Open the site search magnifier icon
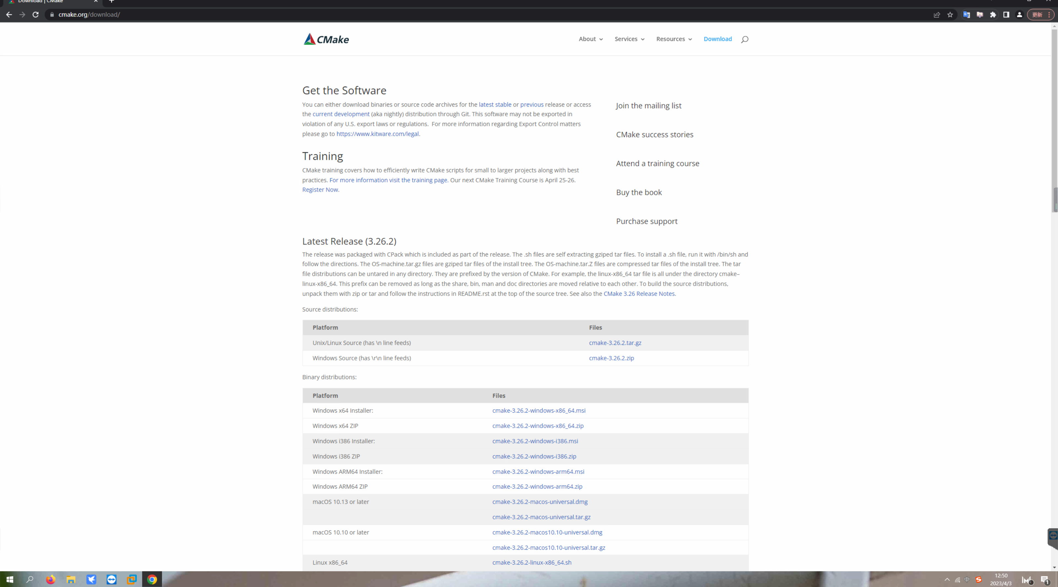 [x=745, y=39]
